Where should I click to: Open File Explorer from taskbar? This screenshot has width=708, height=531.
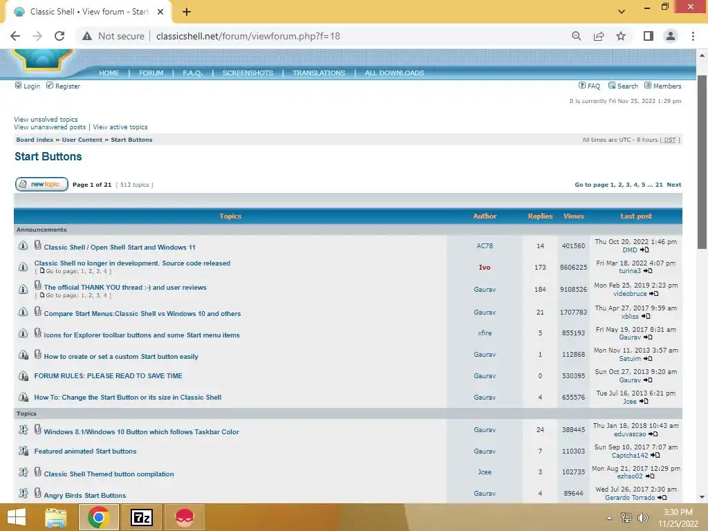pos(55,517)
